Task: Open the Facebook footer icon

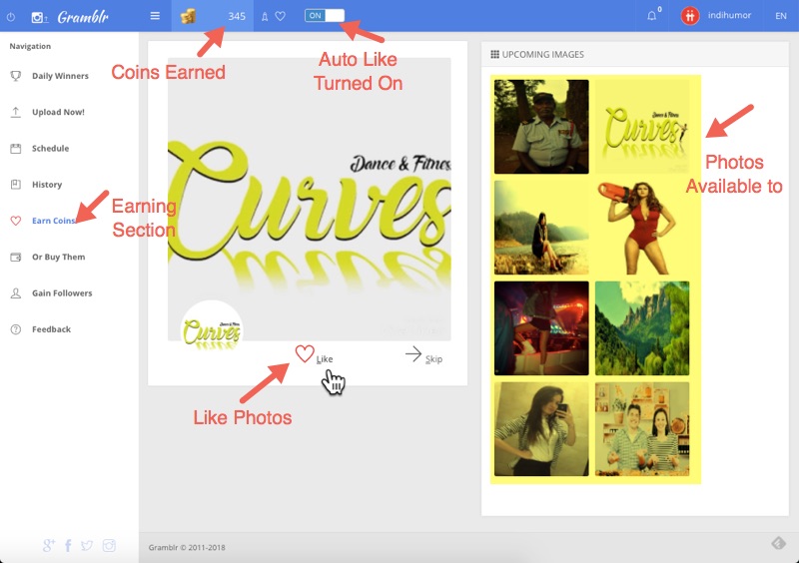Action: coord(68,546)
